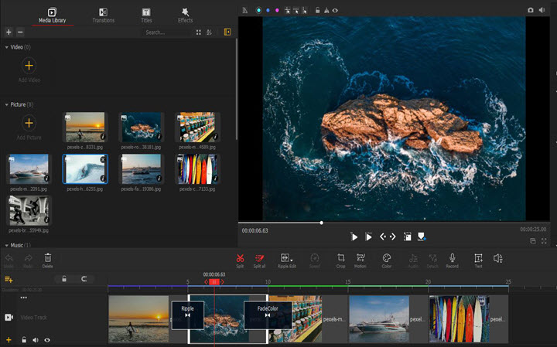The image size is (557, 347).
Task: Click the Add Picture button
Action: tap(29, 124)
